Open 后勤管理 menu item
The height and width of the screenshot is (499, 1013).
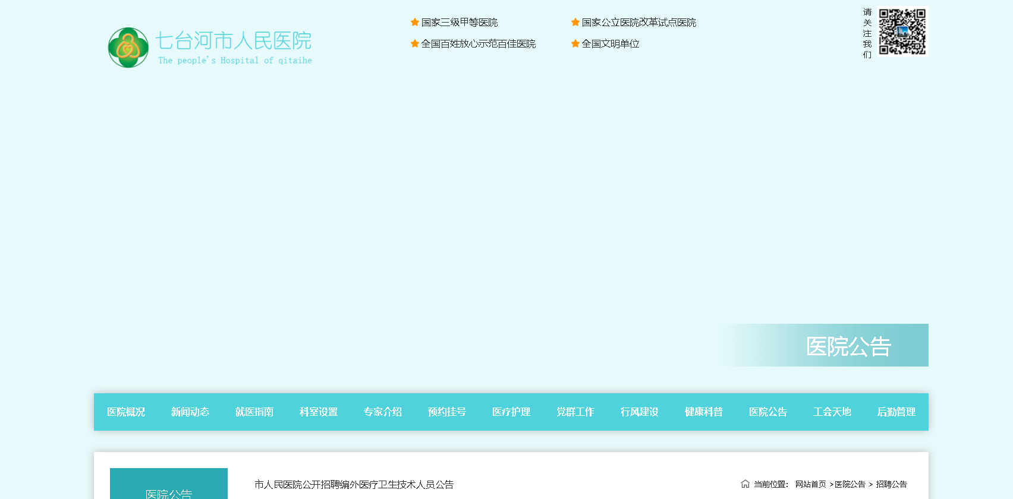pos(896,412)
